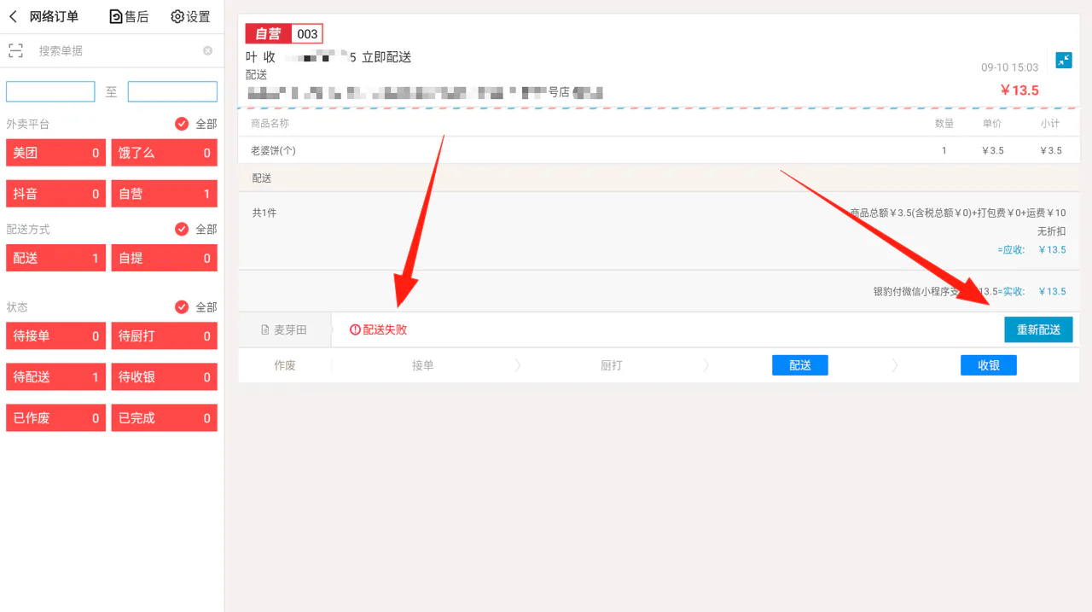Click the end date input box
This screenshot has width=1092, height=612.
click(x=172, y=91)
